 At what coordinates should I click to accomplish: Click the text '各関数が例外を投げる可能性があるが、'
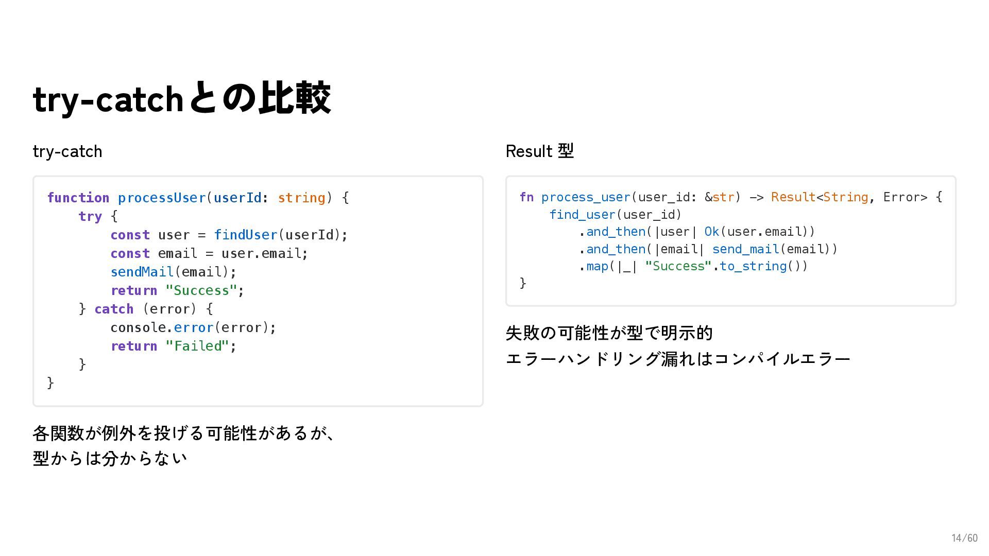(x=184, y=433)
